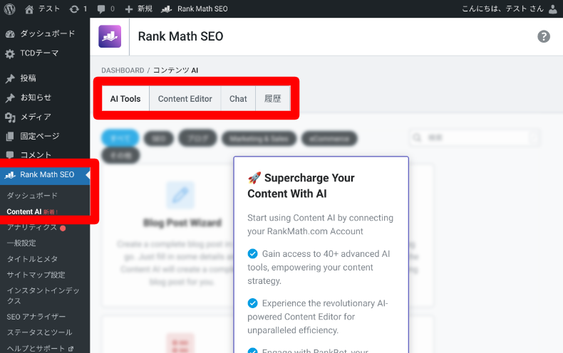Click the 新規 plus icon
The height and width of the screenshot is (353, 563).
coord(129,9)
